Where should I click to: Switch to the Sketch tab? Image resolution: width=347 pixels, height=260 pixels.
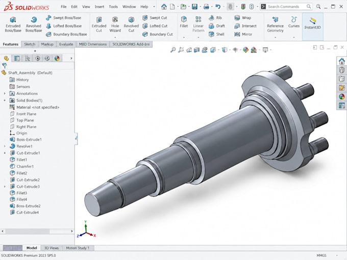click(x=30, y=44)
